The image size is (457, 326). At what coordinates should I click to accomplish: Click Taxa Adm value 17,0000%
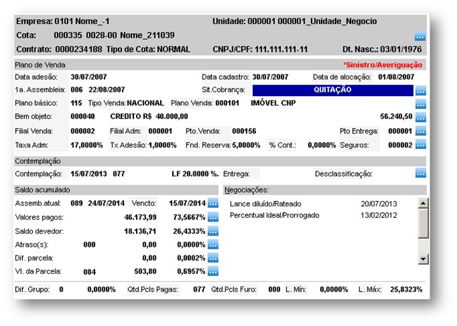click(x=87, y=145)
